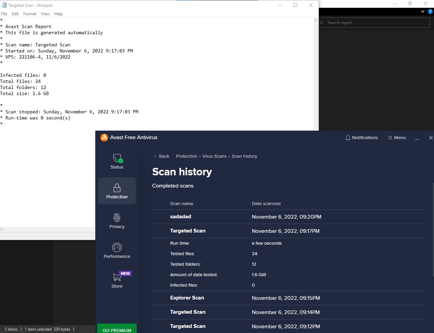
Task: Open the File menu in Notepad
Action: [4, 14]
